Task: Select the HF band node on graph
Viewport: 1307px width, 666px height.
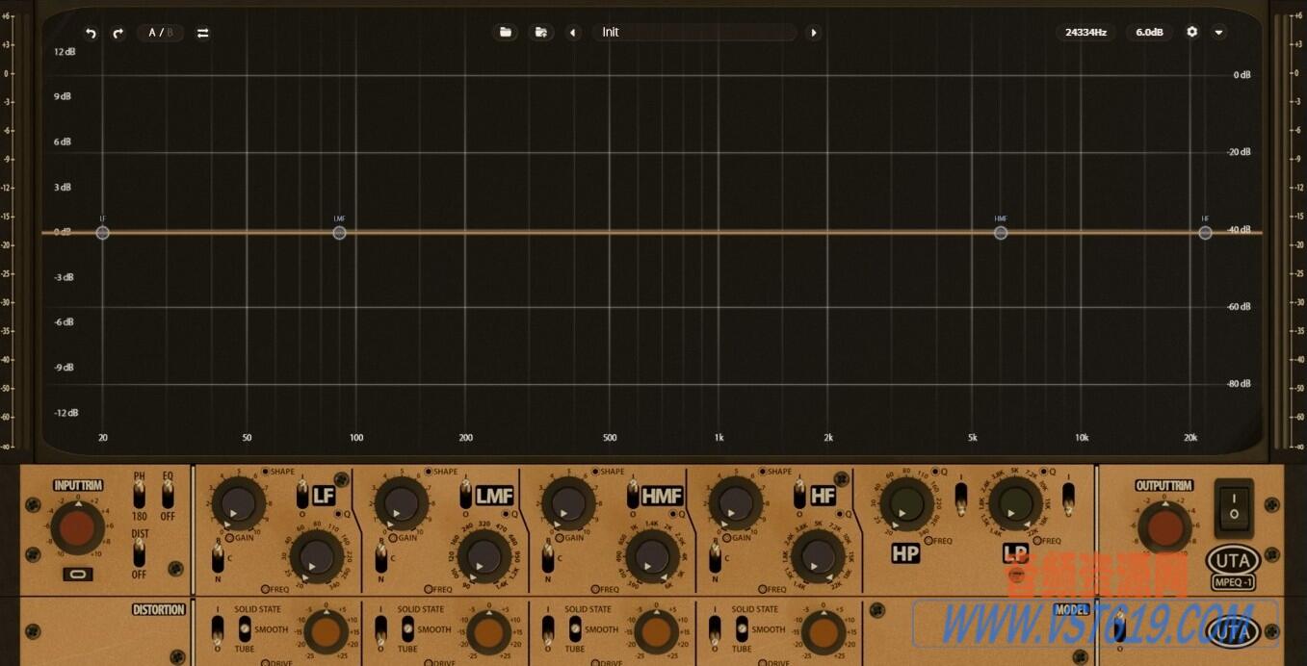Action: pyautogui.click(x=1205, y=233)
